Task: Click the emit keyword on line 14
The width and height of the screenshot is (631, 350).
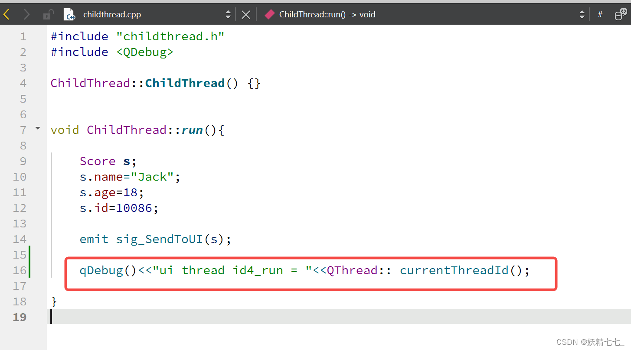Action: (x=94, y=239)
